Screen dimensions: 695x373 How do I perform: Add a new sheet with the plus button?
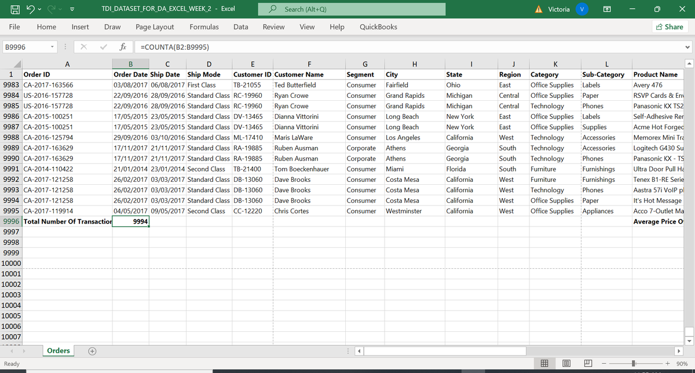92,350
